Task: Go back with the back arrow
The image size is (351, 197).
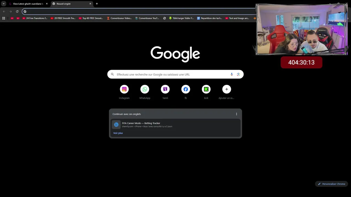Action: [x=4, y=11]
